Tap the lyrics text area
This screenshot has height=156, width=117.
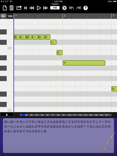pos(58,136)
